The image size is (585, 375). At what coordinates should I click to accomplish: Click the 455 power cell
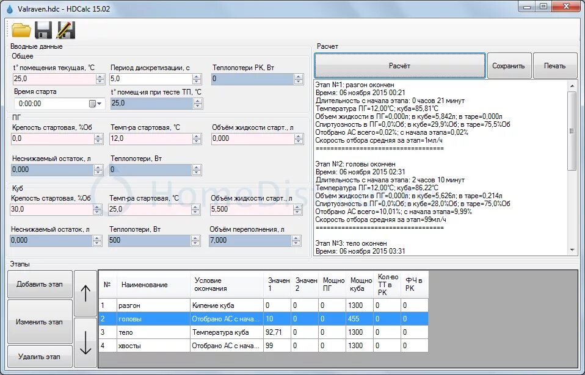359,319
